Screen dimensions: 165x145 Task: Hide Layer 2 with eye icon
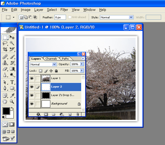point(32,87)
